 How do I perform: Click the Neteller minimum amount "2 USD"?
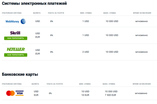coord(86,52)
